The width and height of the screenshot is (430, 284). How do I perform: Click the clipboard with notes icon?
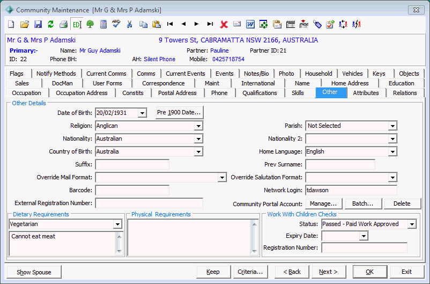(277, 25)
